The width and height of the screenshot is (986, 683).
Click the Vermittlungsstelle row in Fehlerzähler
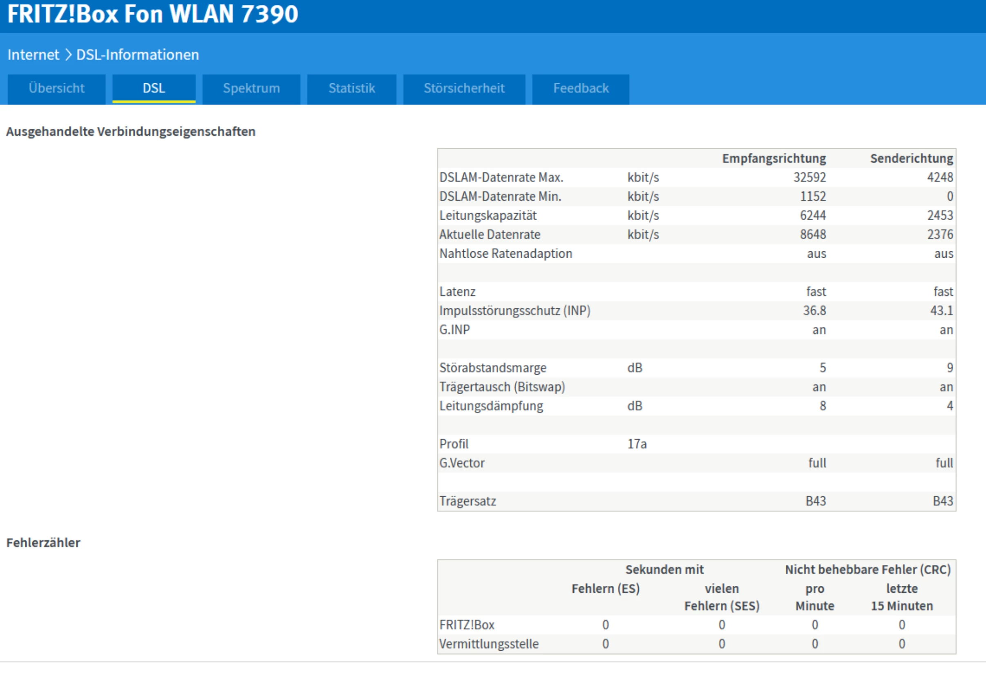(x=489, y=644)
